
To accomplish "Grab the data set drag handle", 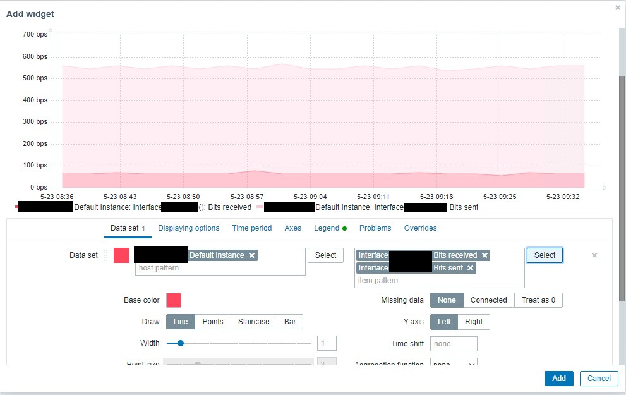I will (105, 255).
